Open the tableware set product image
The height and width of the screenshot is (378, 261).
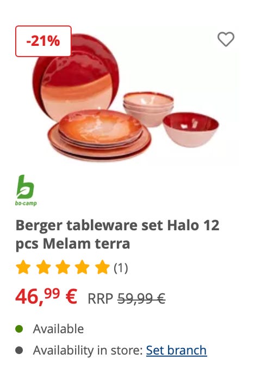(126, 97)
